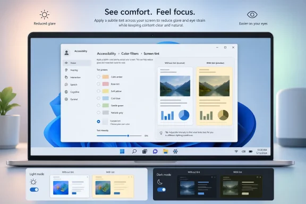Go to Color filters in the breadcrumb
The image size is (306, 204).
[x=130, y=54]
